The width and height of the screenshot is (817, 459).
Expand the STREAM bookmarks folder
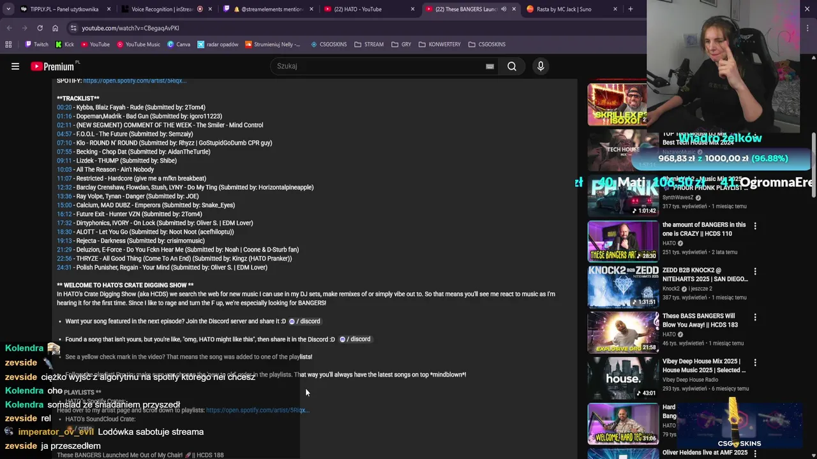click(x=369, y=45)
